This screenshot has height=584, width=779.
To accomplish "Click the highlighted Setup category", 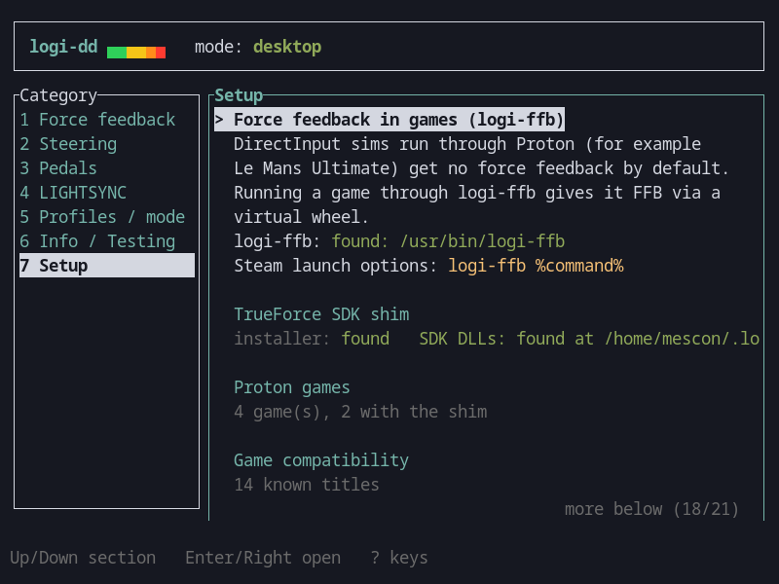I will (107, 266).
